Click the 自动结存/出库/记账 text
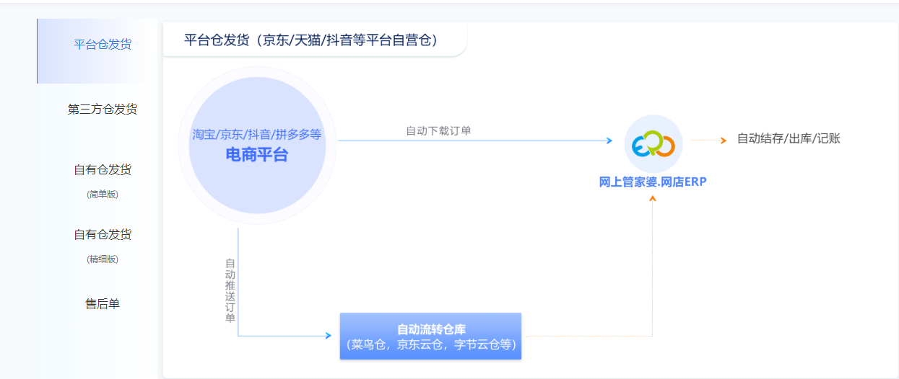Screen dimensions: 899x379 pos(789,139)
